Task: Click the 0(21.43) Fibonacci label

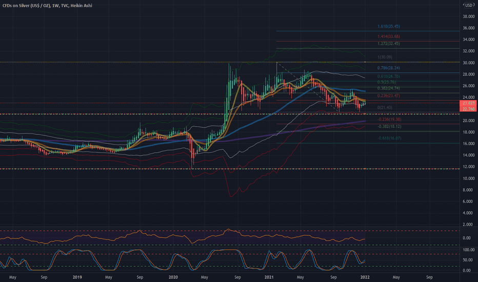Action: tap(385, 108)
